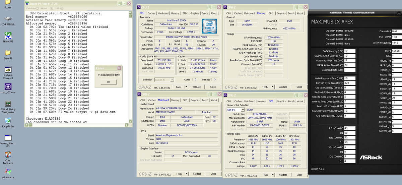Open Help menu in Super PI
The image size is (402, 185).
tap(59, 8)
